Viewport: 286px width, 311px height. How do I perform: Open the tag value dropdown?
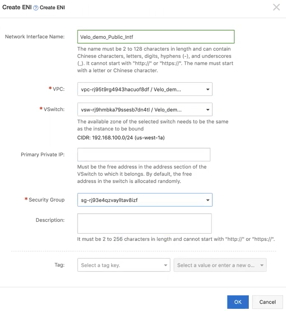[220, 265]
